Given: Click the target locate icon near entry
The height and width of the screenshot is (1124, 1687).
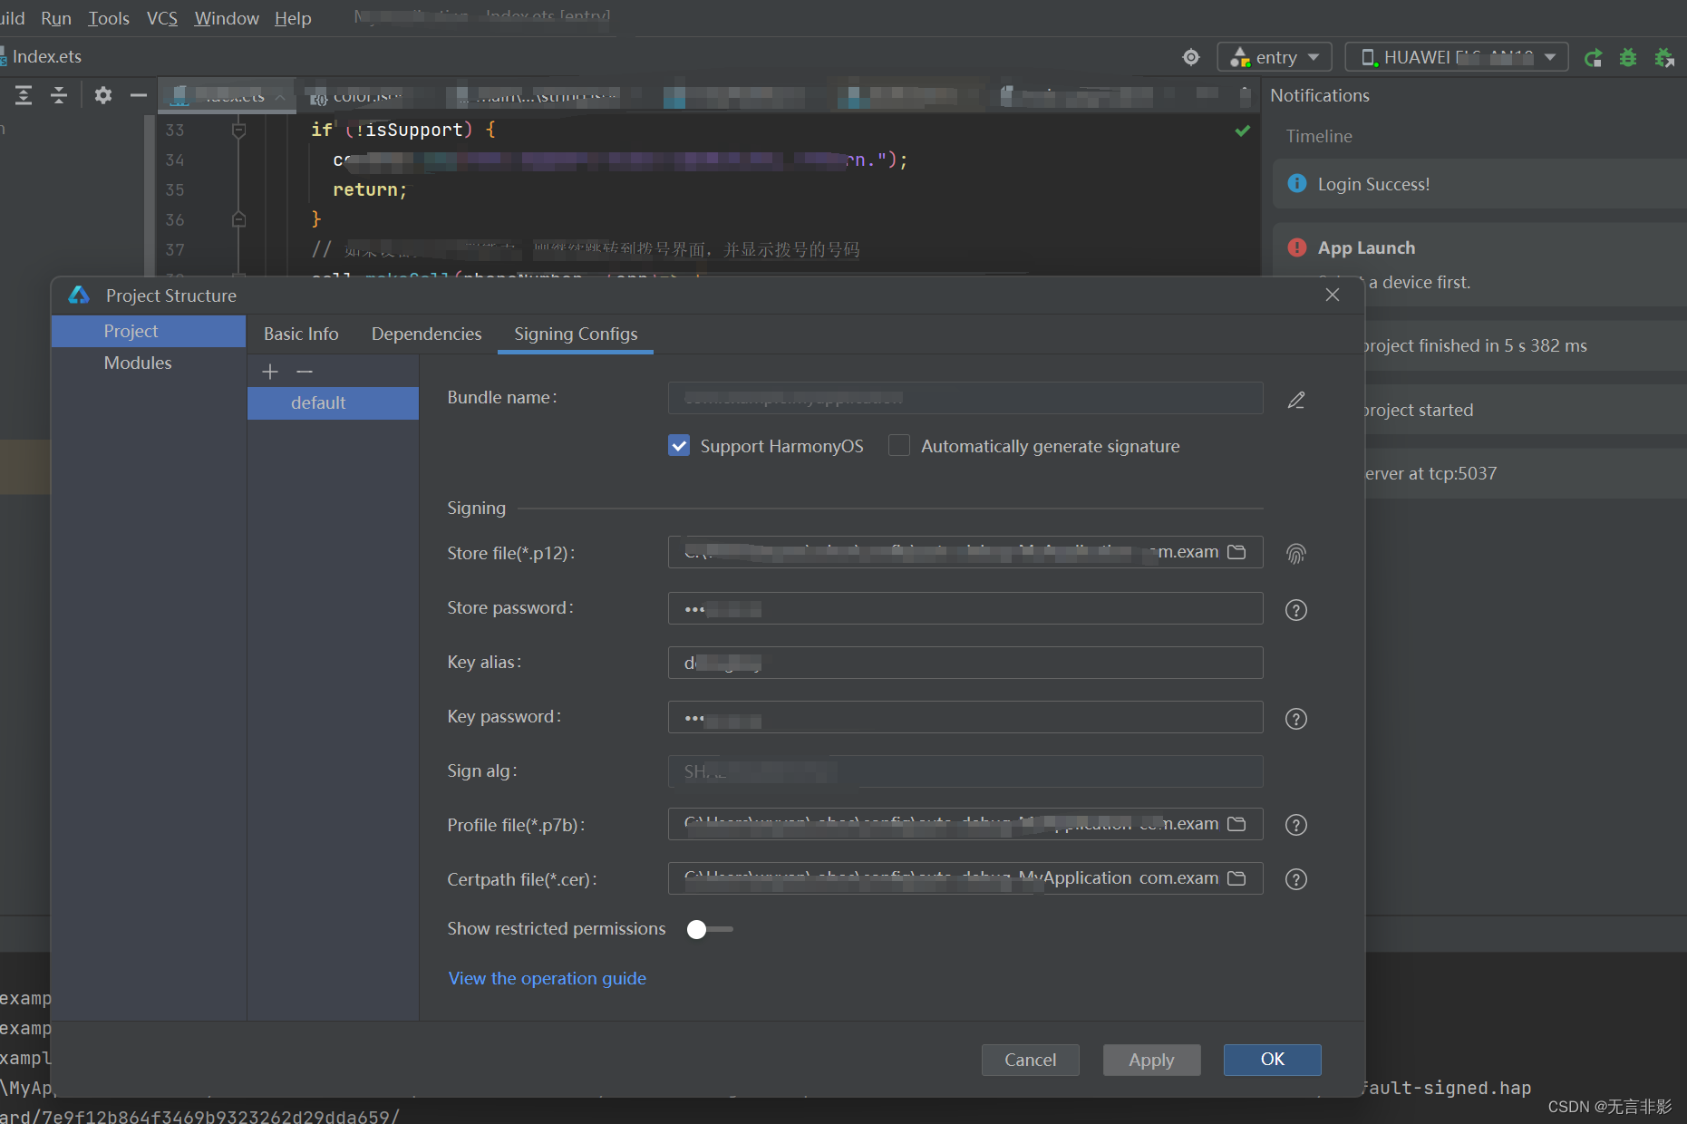Looking at the screenshot, I should [x=1191, y=57].
